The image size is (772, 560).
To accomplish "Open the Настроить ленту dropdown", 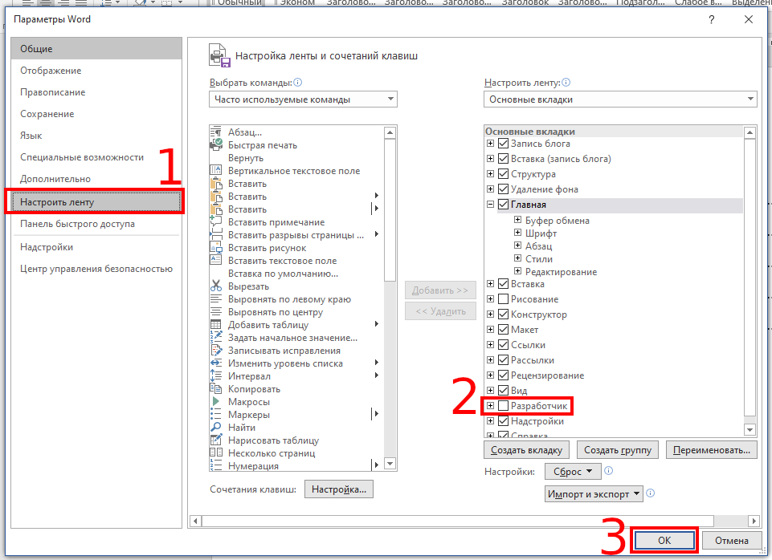I will point(620,99).
